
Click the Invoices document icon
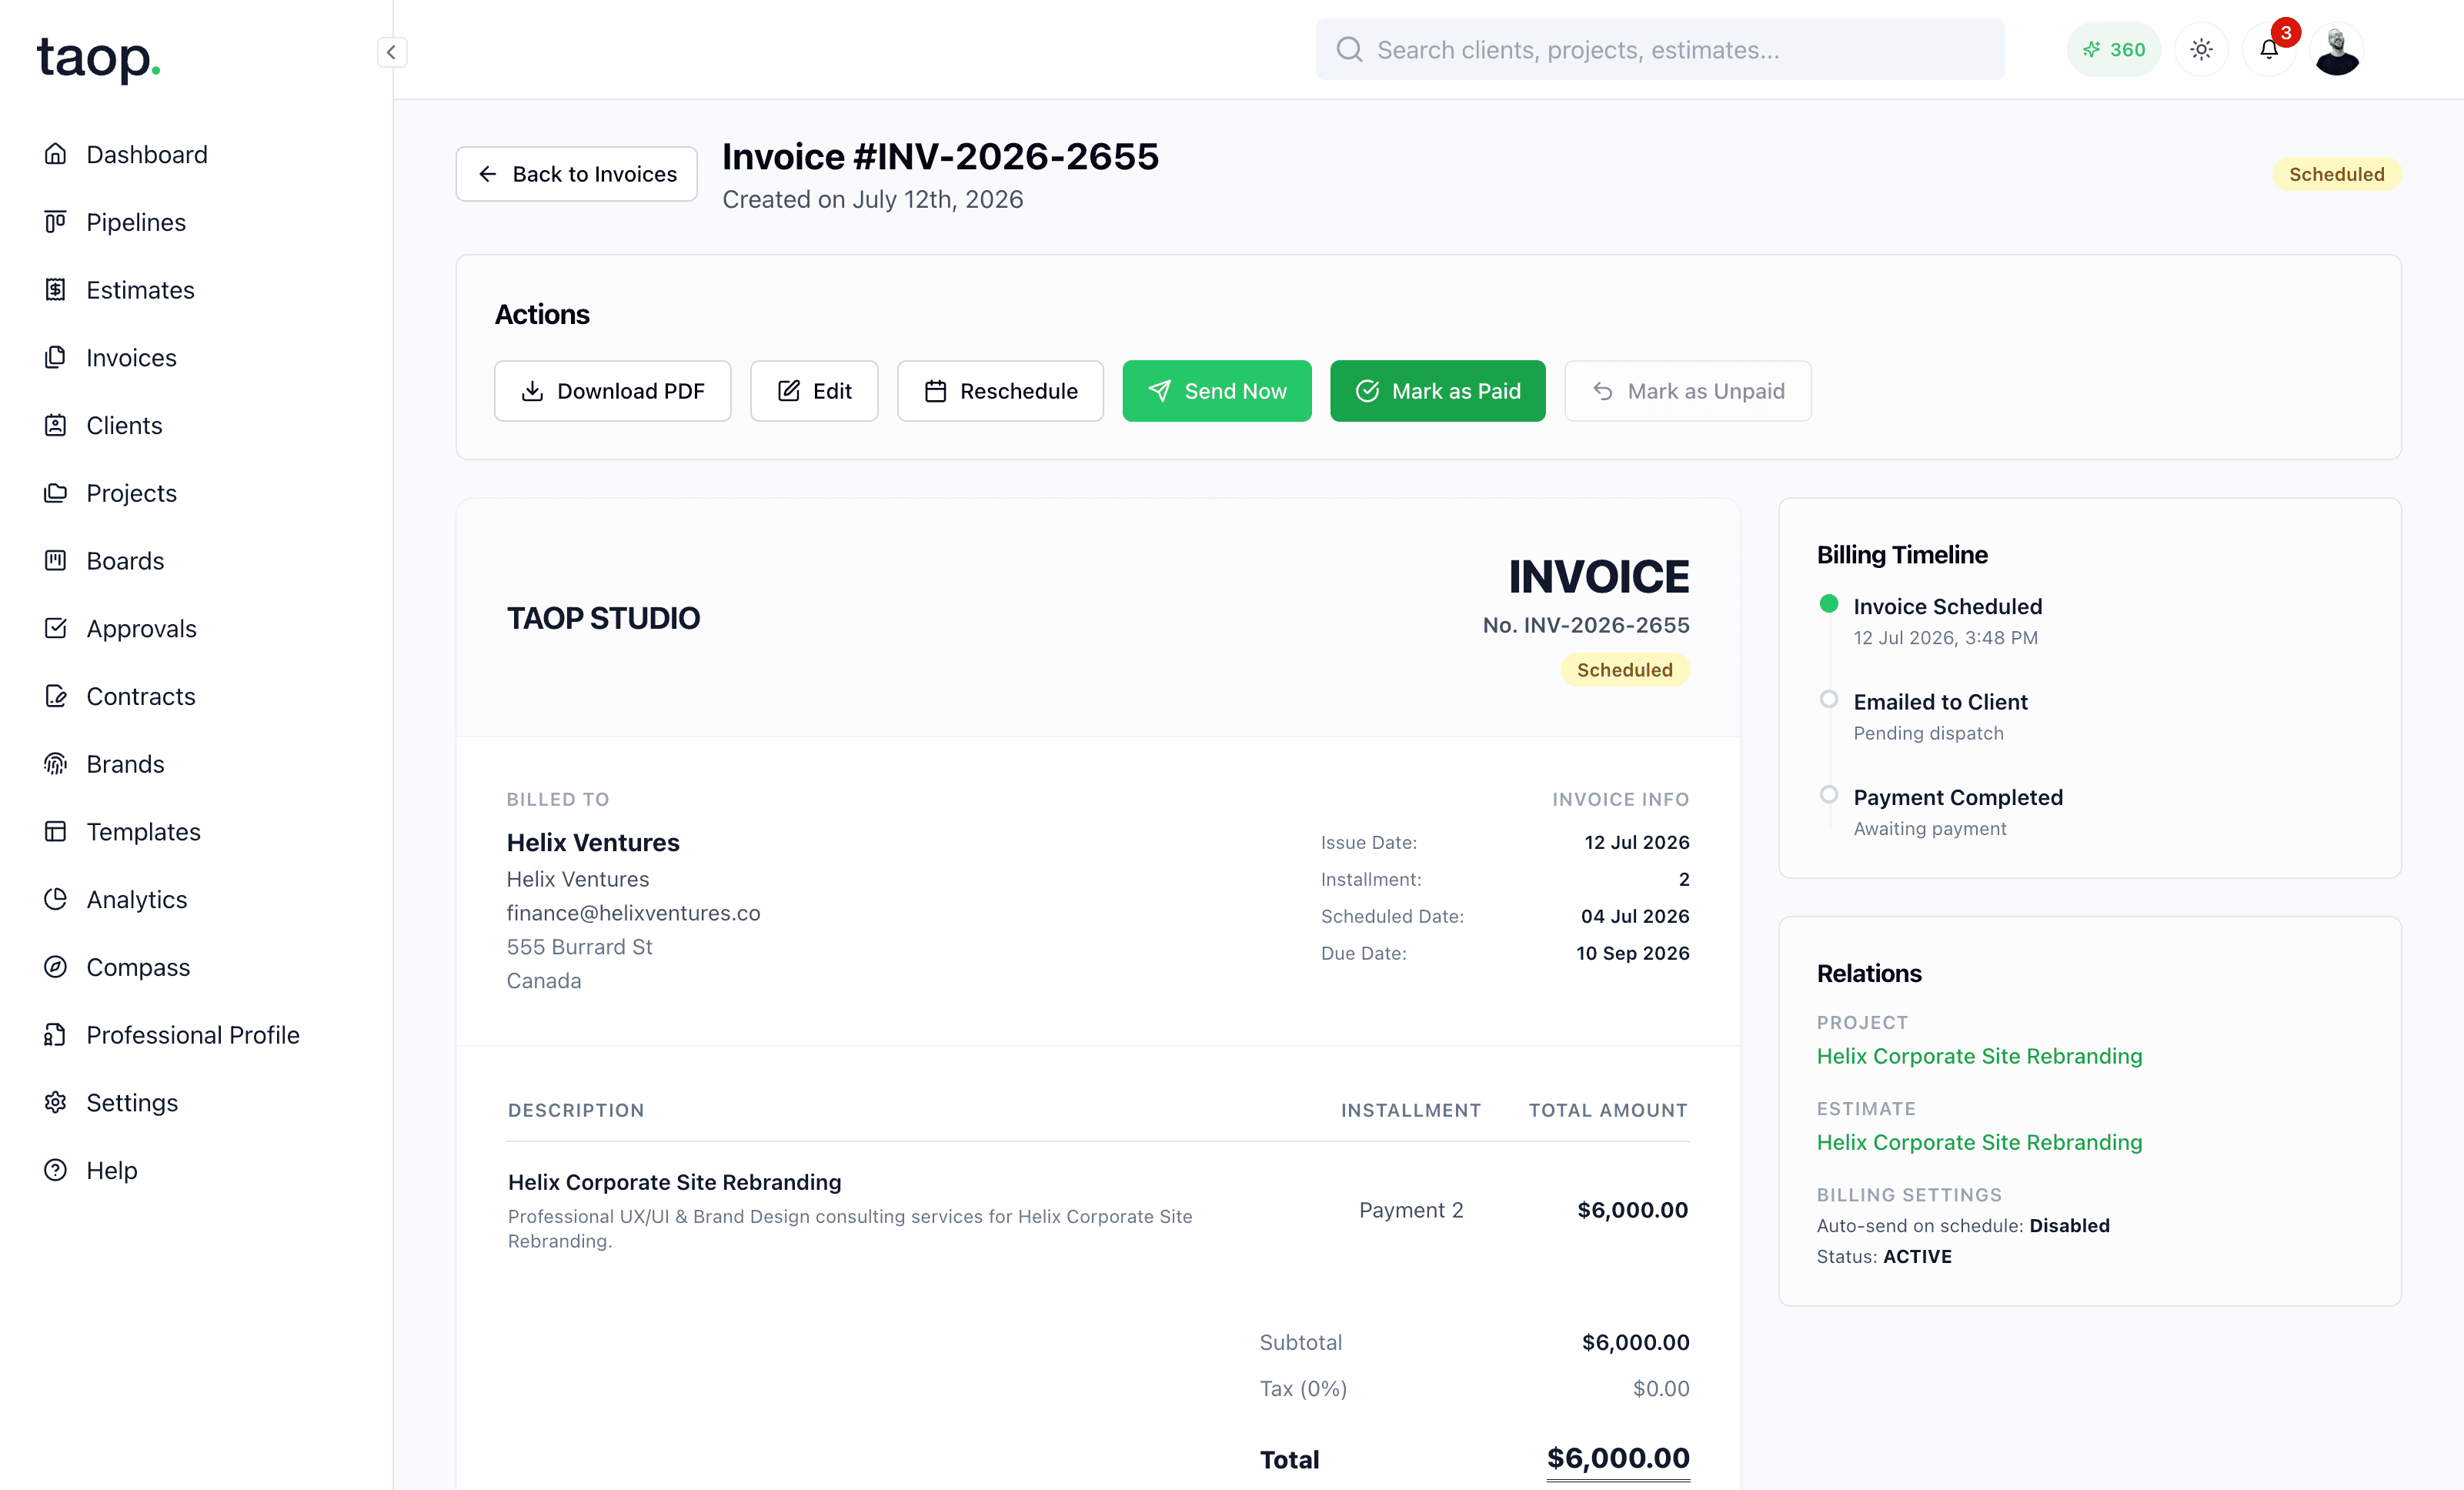point(56,357)
